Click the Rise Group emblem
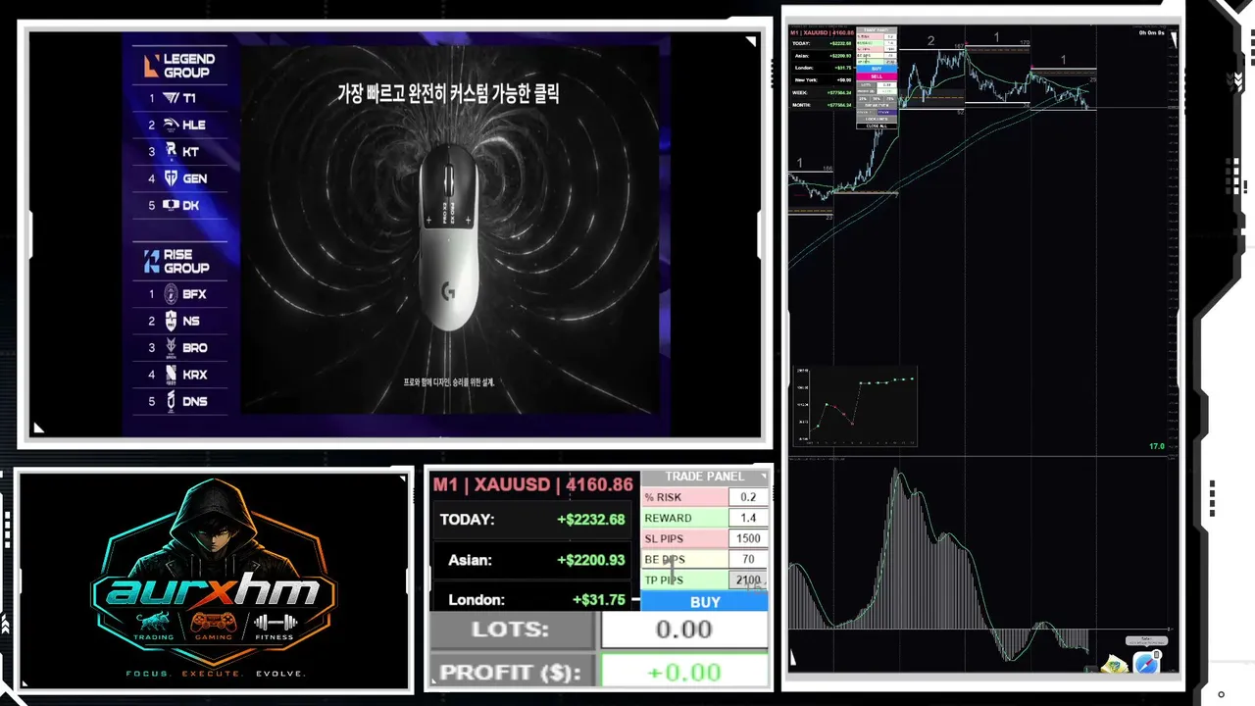The image size is (1255, 706). (151, 261)
